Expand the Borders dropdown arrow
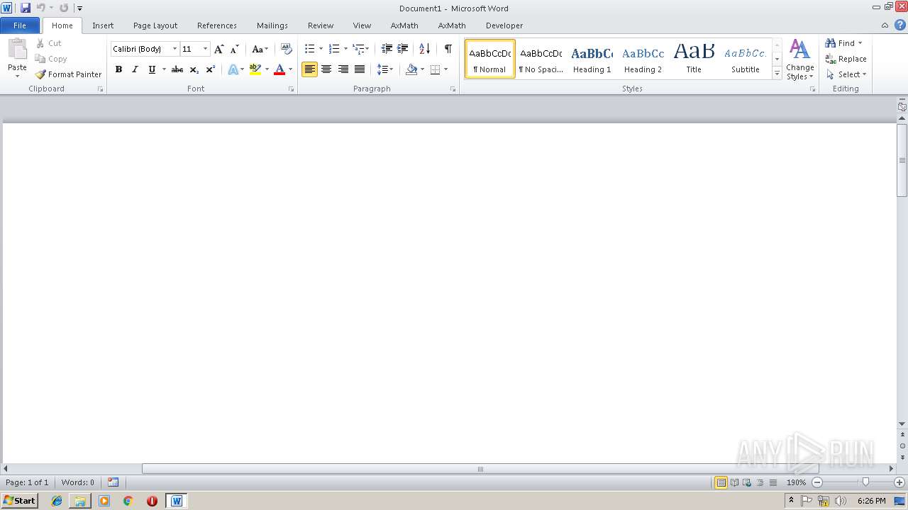The image size is (908, 510). [x=445, y=69]
